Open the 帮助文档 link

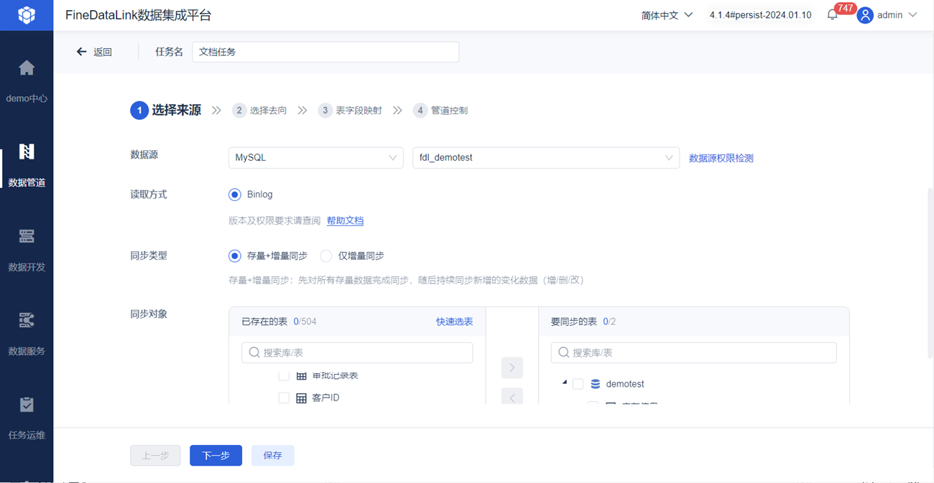(345, 220)
